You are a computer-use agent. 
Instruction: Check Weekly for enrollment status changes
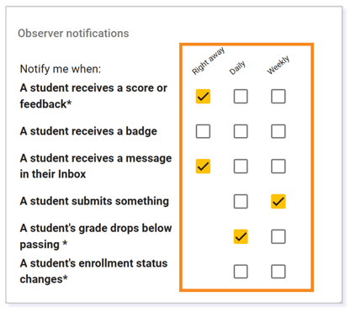point(278,272)
